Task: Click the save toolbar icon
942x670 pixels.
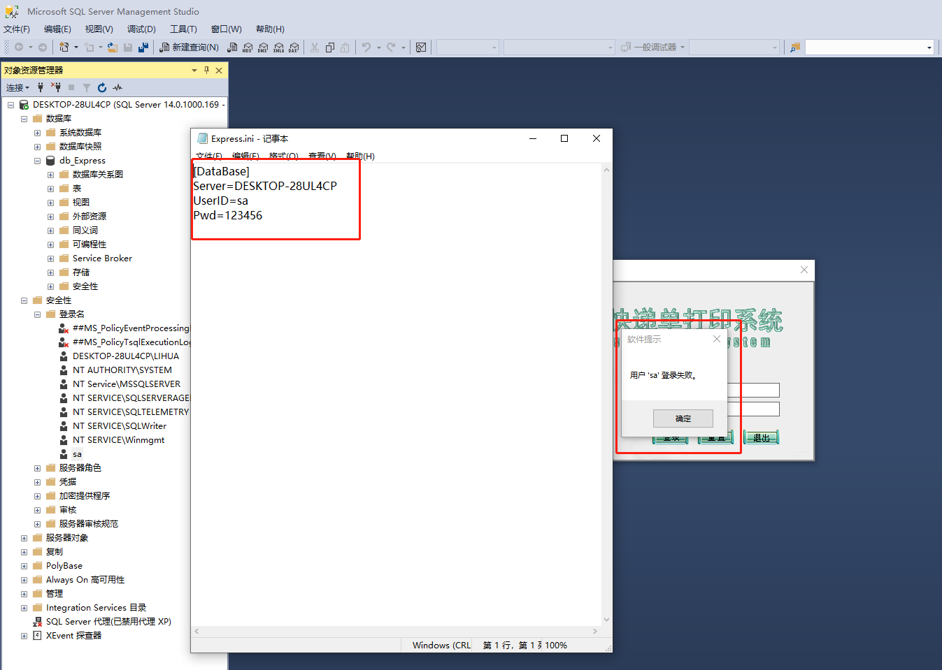Action: coord(128,48)
